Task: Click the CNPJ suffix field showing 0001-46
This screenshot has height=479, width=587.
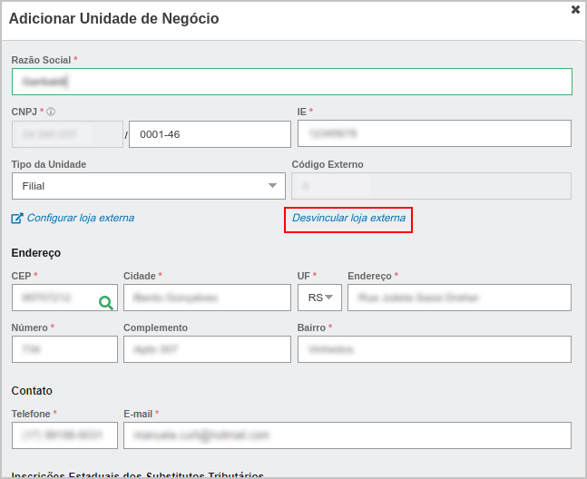Action: [210, 134]
